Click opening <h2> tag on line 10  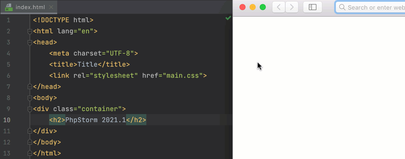[57, 120]
